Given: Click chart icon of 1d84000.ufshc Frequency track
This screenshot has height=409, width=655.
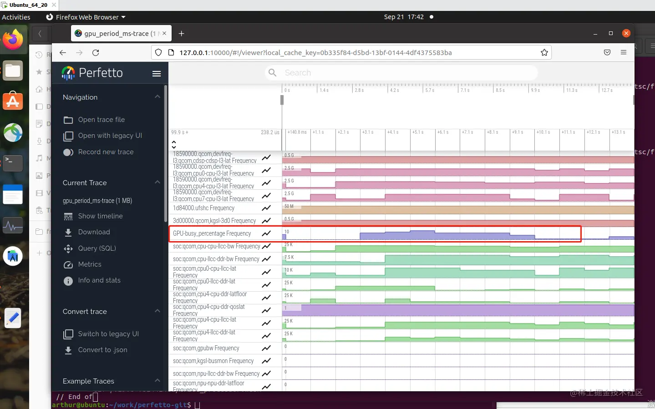Looking at the screenshot, I should coord(267,208).
